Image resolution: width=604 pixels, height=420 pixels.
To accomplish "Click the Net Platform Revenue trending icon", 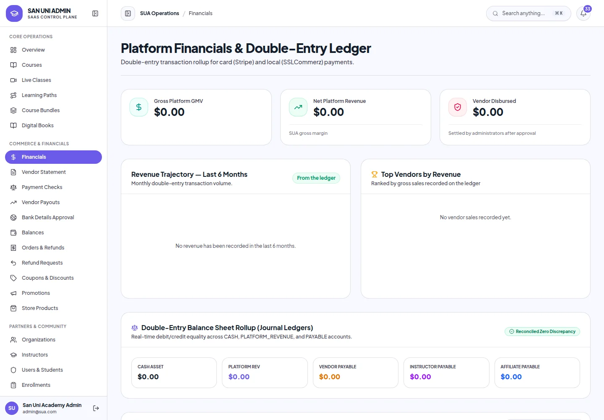I will pos(298,107).
